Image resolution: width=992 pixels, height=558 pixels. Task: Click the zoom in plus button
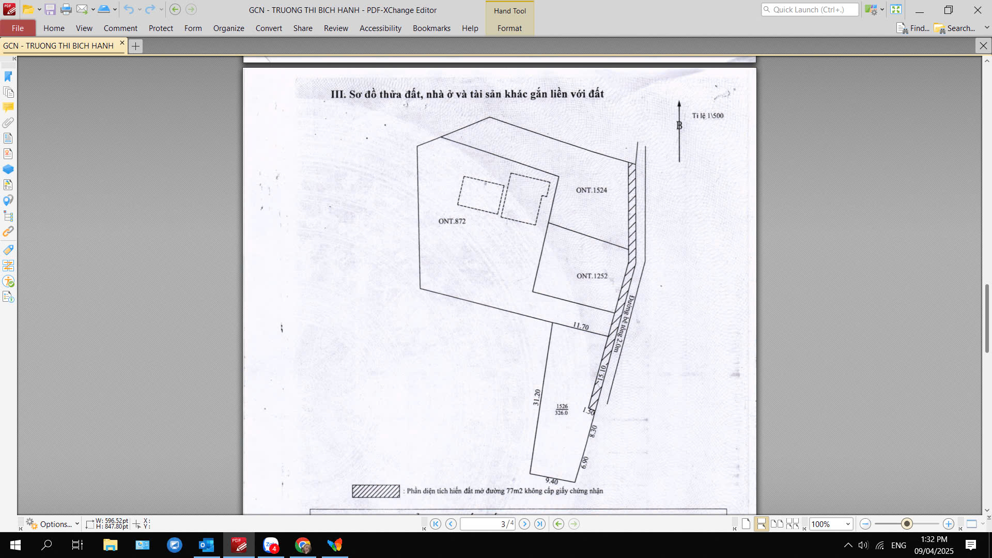[x=949, y=524]
